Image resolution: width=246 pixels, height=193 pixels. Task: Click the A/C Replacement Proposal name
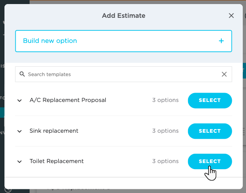(68, 100)
